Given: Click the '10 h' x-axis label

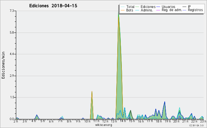Looking at the screenshot, I should [x=87, y=121].
